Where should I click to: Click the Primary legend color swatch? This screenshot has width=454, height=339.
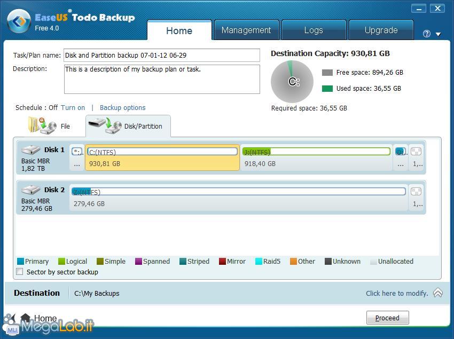(20, 262)
